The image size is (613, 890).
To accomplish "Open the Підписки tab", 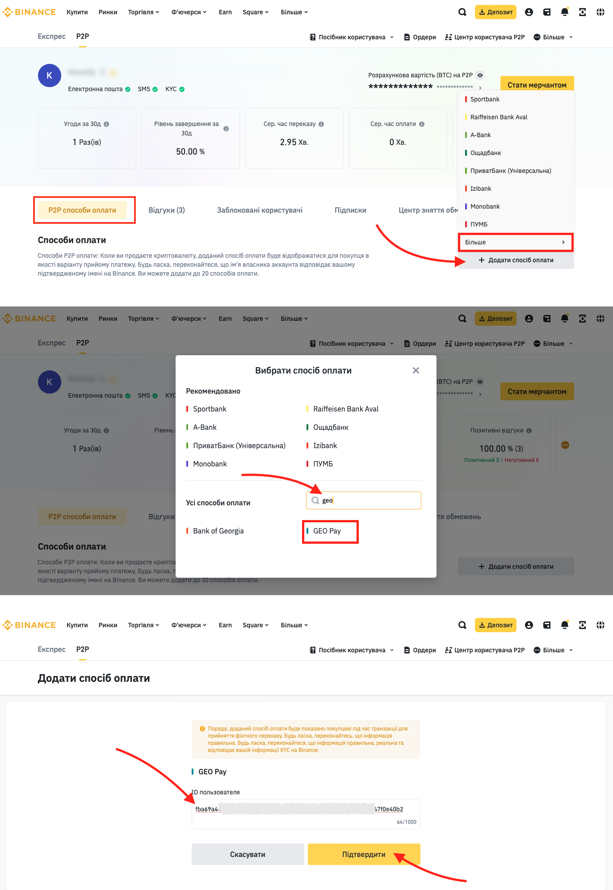I will (x=350, y=210).
